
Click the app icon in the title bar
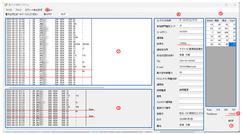pyautogui.click(x=6, y=5)
